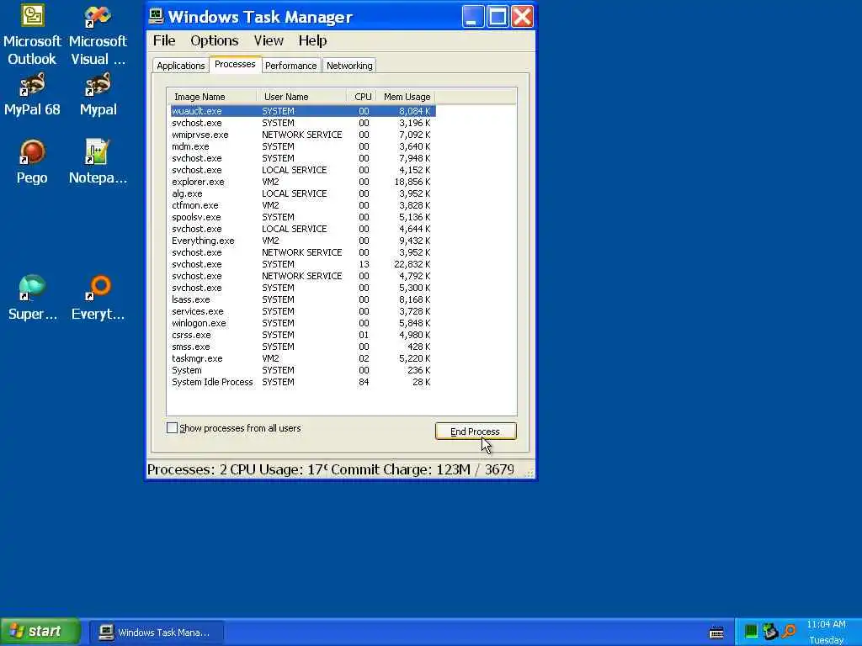Select the System Idle Process row
This screenshot has height=646, width=862.
click(302, 383)
